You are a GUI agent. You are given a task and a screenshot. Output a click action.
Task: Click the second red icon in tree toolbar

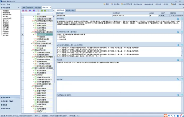26,11
